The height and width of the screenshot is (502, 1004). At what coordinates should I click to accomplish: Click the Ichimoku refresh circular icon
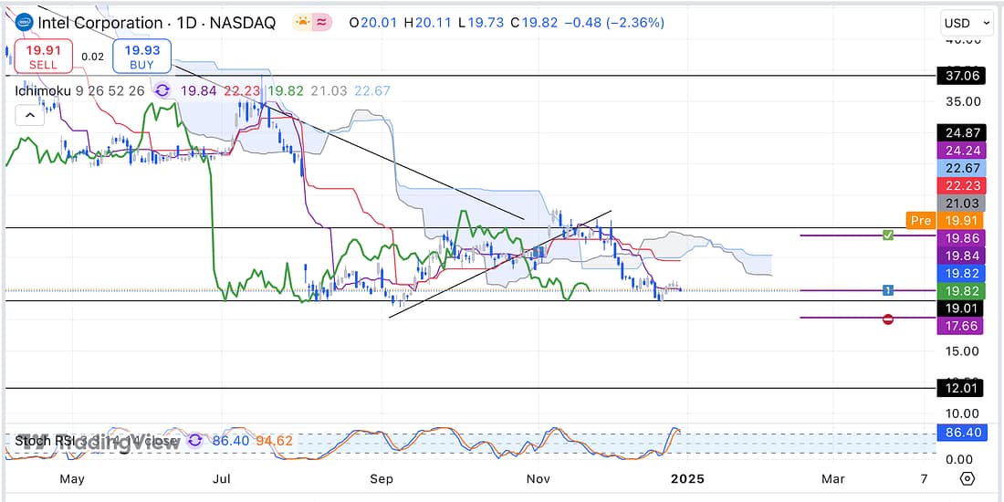[x=162, y=89]
